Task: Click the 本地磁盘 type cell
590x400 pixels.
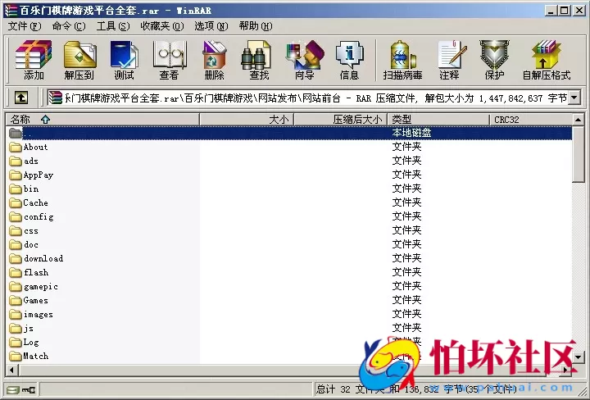Action: tap(411, 133)
